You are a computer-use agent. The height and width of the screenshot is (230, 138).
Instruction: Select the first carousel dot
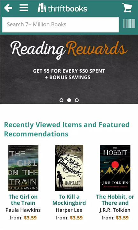point(62,100)
